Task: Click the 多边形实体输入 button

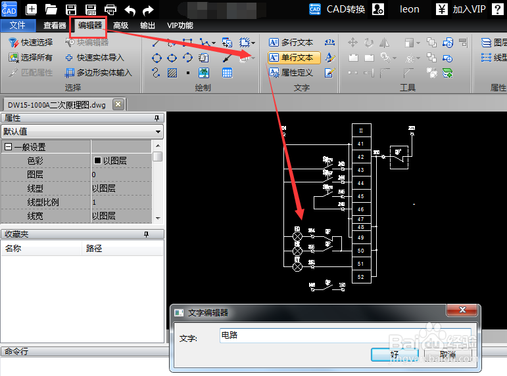Action: (x=99, y=73)
